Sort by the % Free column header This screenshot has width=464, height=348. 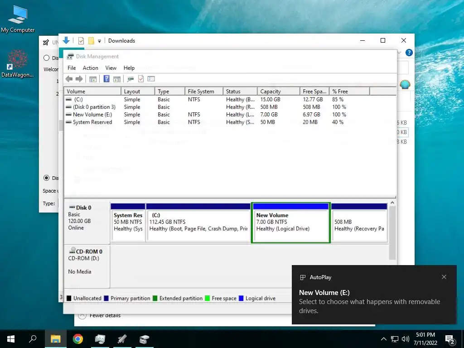pos(349,92)
